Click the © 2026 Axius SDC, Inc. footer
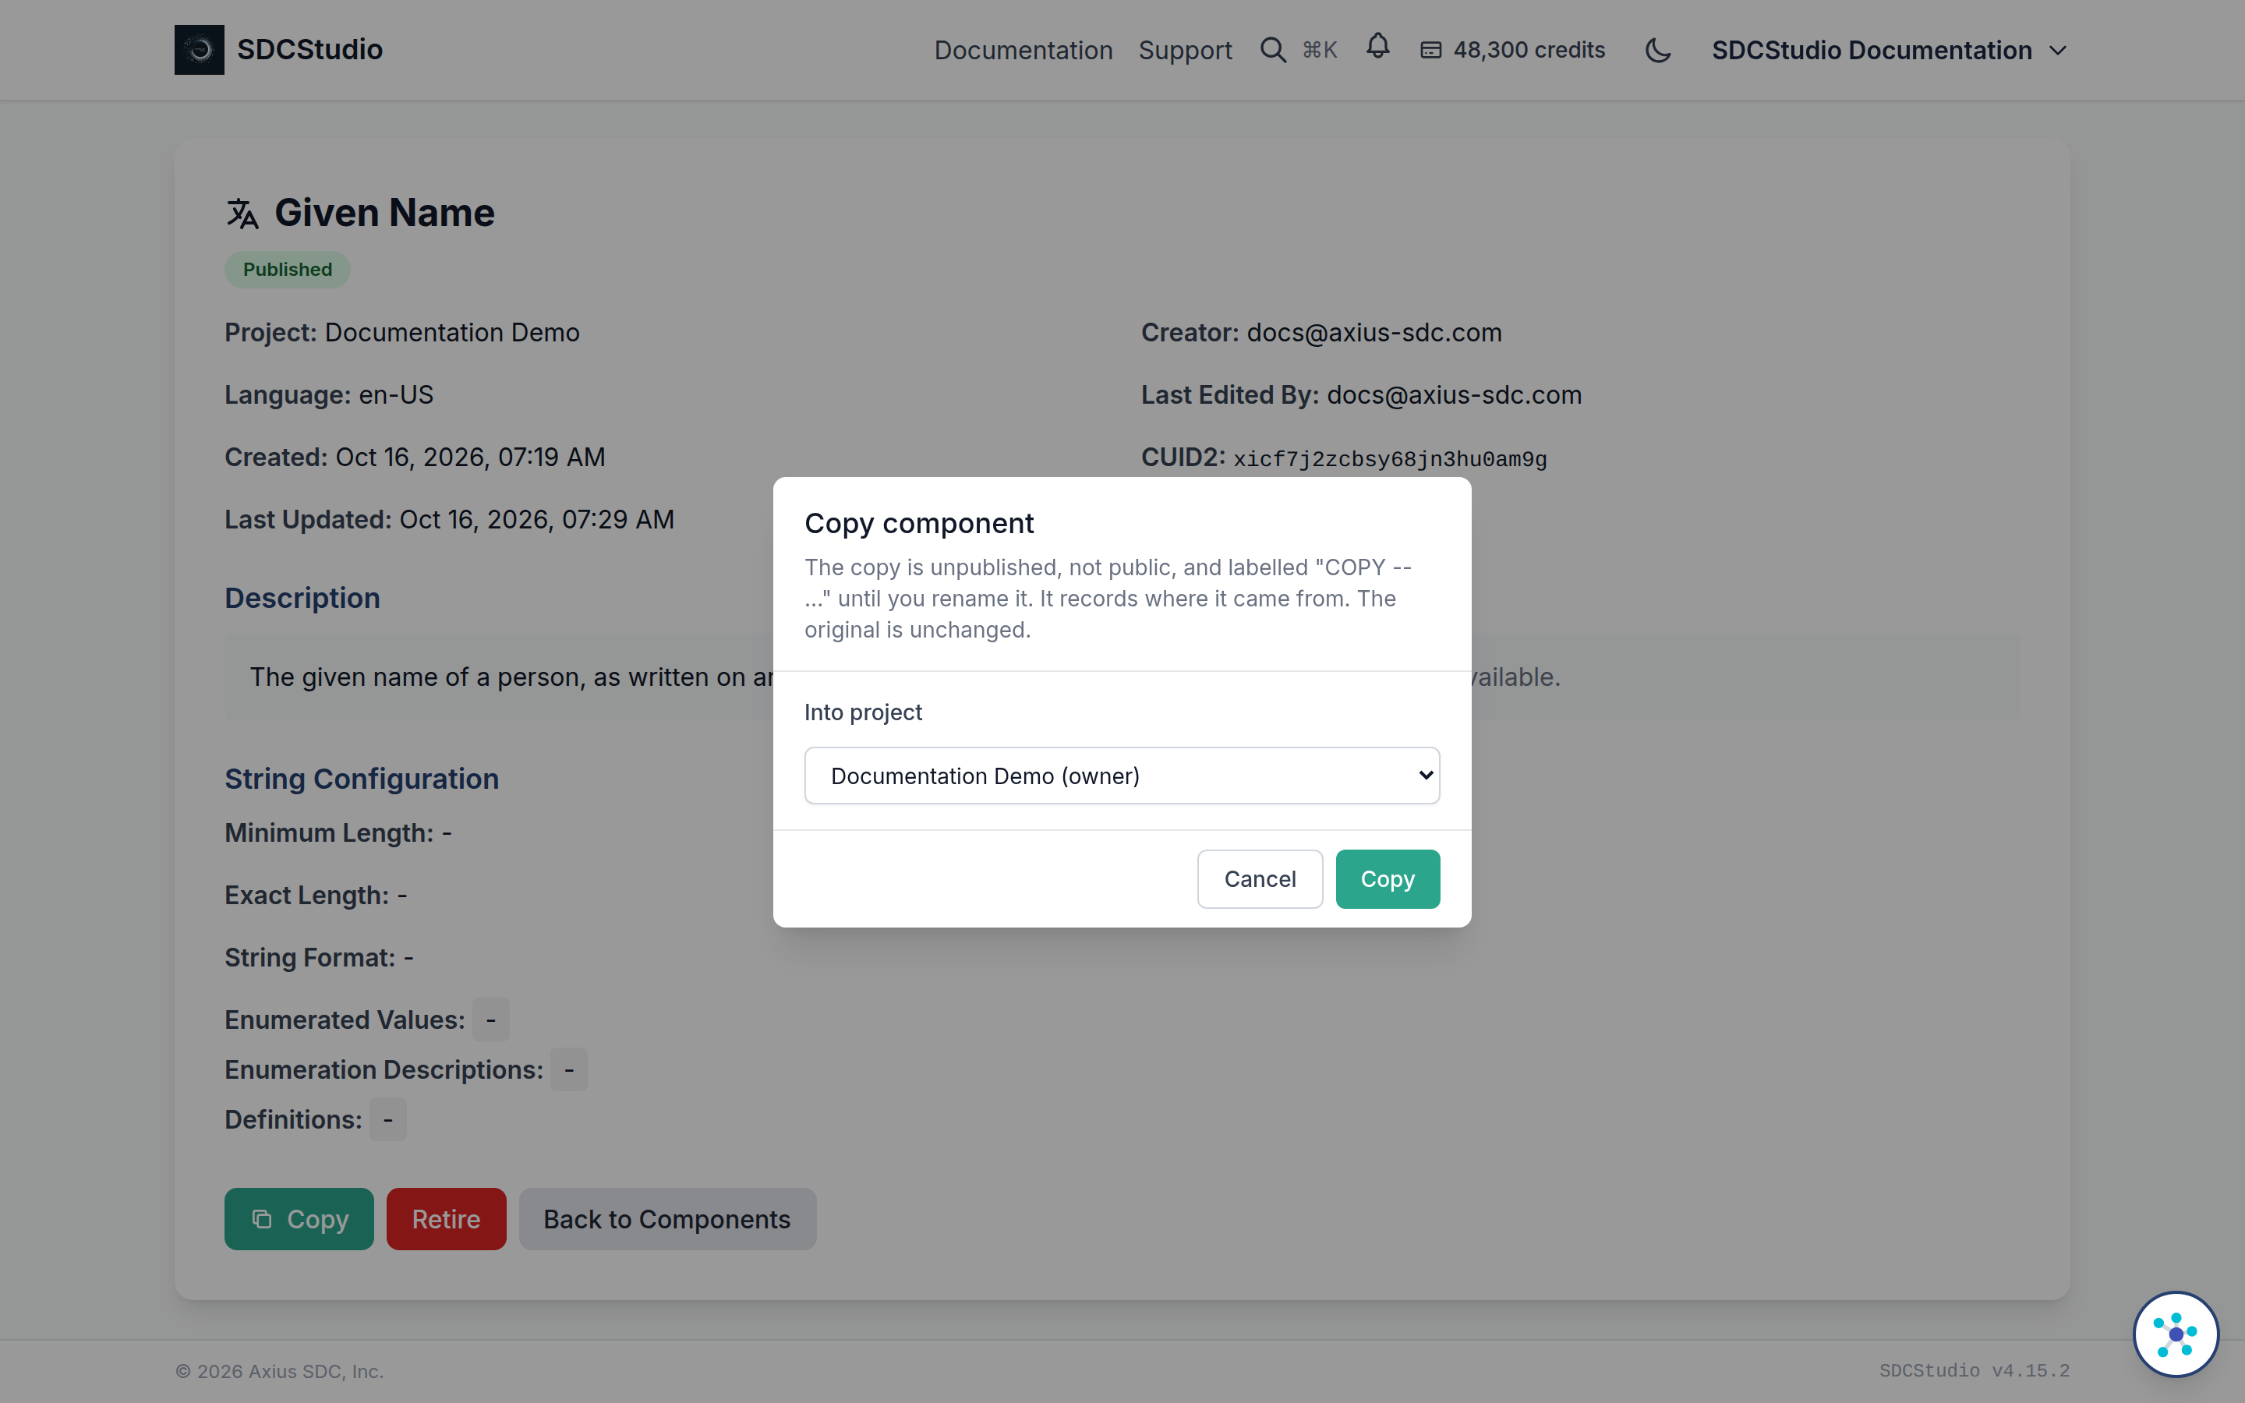Image resolution: width=2245 pixels, height=1403 pixels. point(279,1372)
